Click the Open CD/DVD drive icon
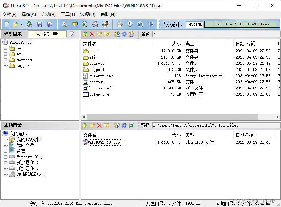The width and height of the screenshot is (281, 207). 30,24
